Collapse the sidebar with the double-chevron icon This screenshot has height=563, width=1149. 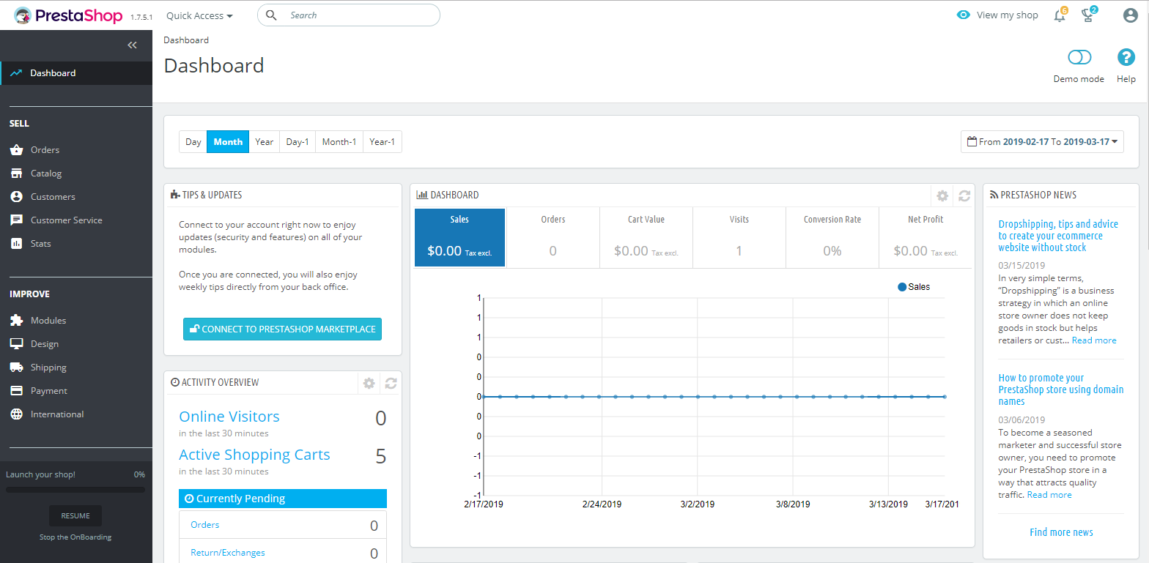(132, 45)
